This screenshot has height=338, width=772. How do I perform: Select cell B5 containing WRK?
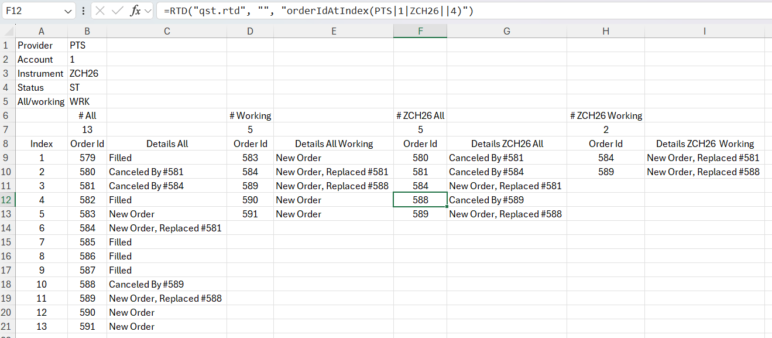(87, 101)
